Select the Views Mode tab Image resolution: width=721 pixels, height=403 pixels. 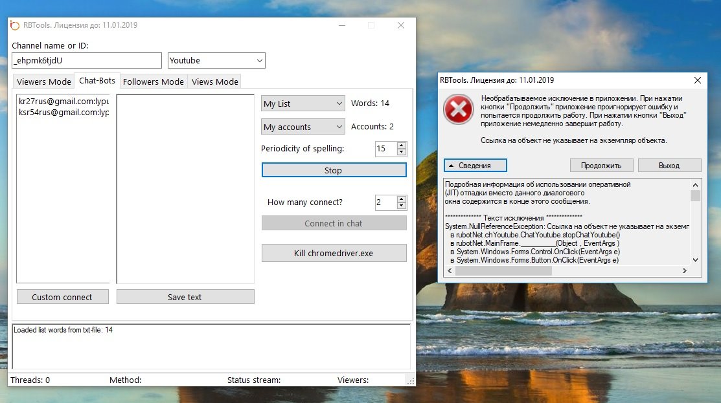pos(215,82)
